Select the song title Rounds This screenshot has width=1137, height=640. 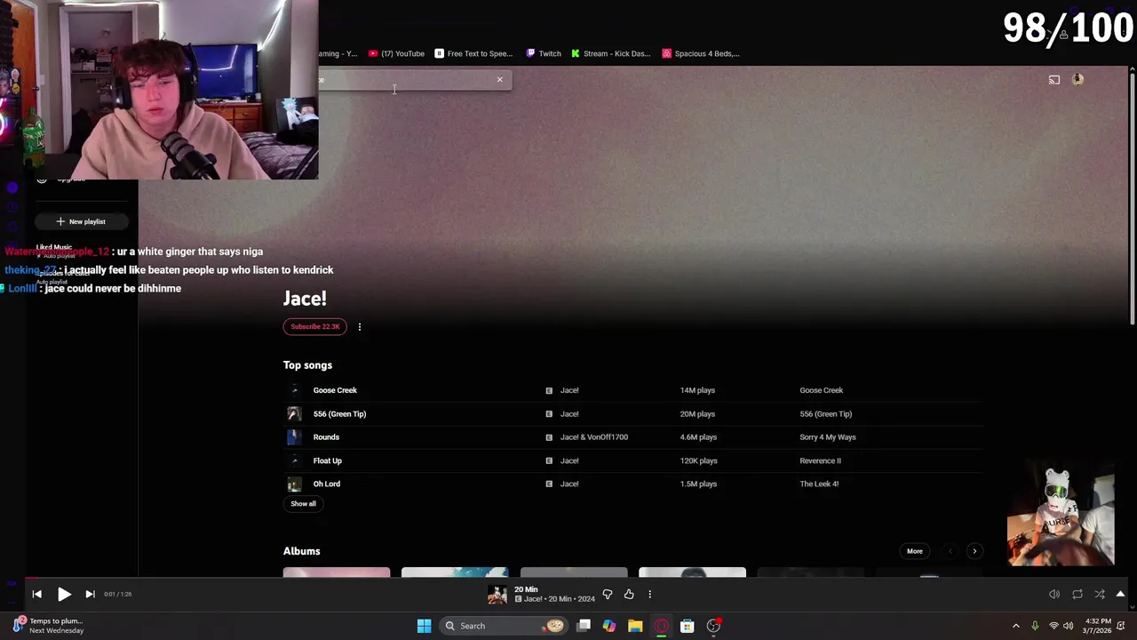(x=326, y=437)
